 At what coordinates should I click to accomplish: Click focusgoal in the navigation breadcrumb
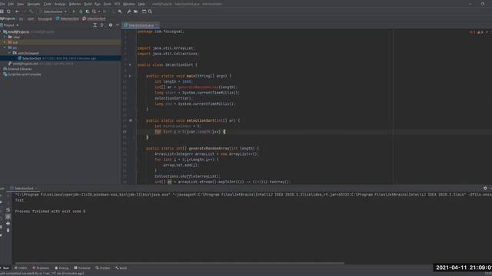[x=45, y=18]
